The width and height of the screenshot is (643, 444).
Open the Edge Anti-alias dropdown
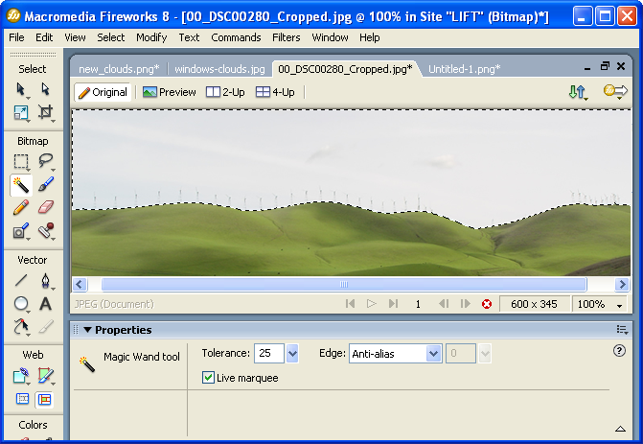pyautogui.click(x=433, y=354)
